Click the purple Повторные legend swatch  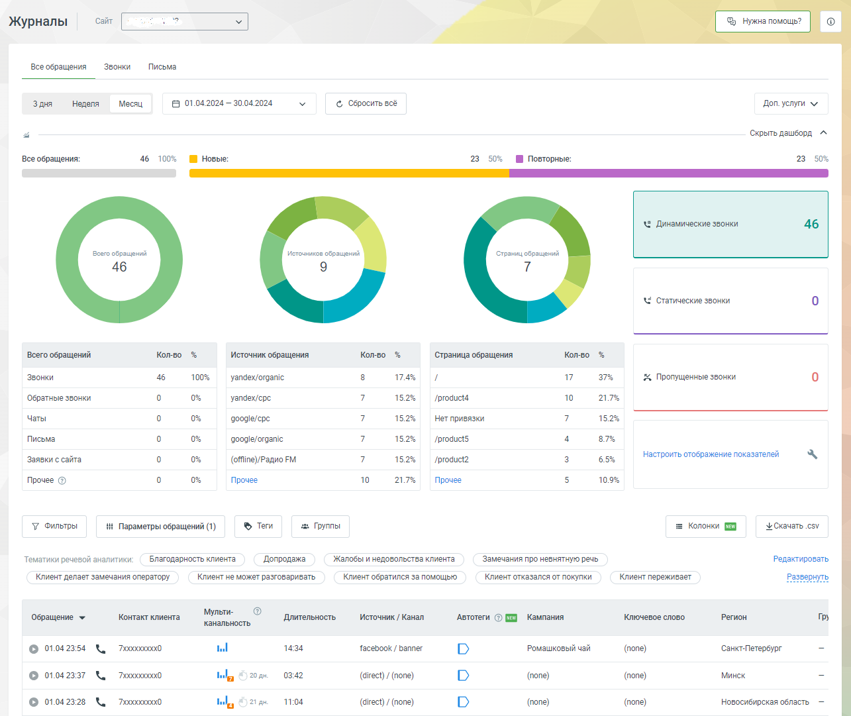coord(519,159)
